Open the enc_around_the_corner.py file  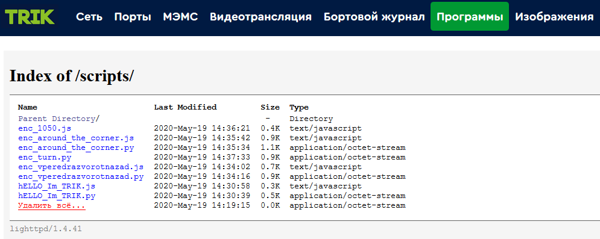click(x=76, y=147)
